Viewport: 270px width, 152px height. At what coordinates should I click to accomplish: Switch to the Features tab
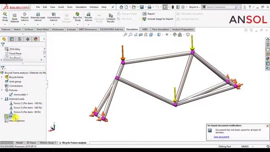pos(6,30)
